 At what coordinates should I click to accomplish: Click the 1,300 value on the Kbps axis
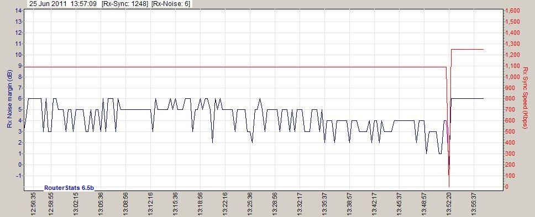tap(513, 44)
